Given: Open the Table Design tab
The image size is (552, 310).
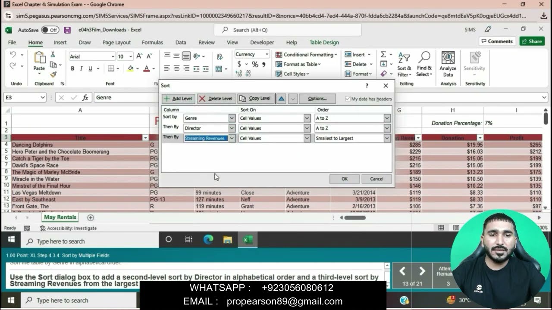Looking at the screenshot, I should 324,43.
